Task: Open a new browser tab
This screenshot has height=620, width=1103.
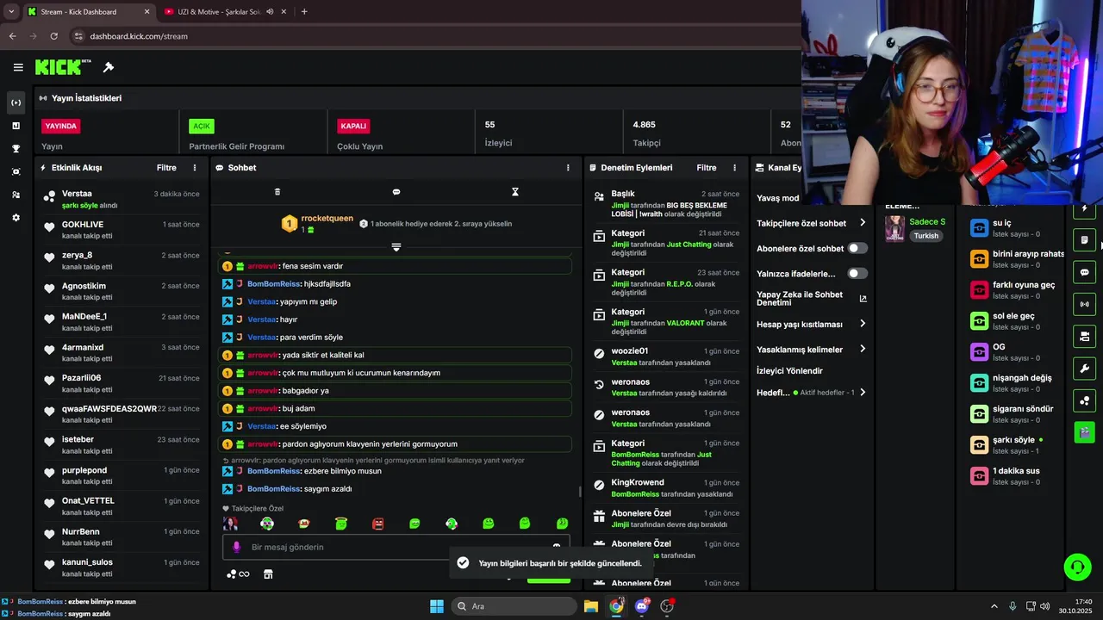Action: 304,12
